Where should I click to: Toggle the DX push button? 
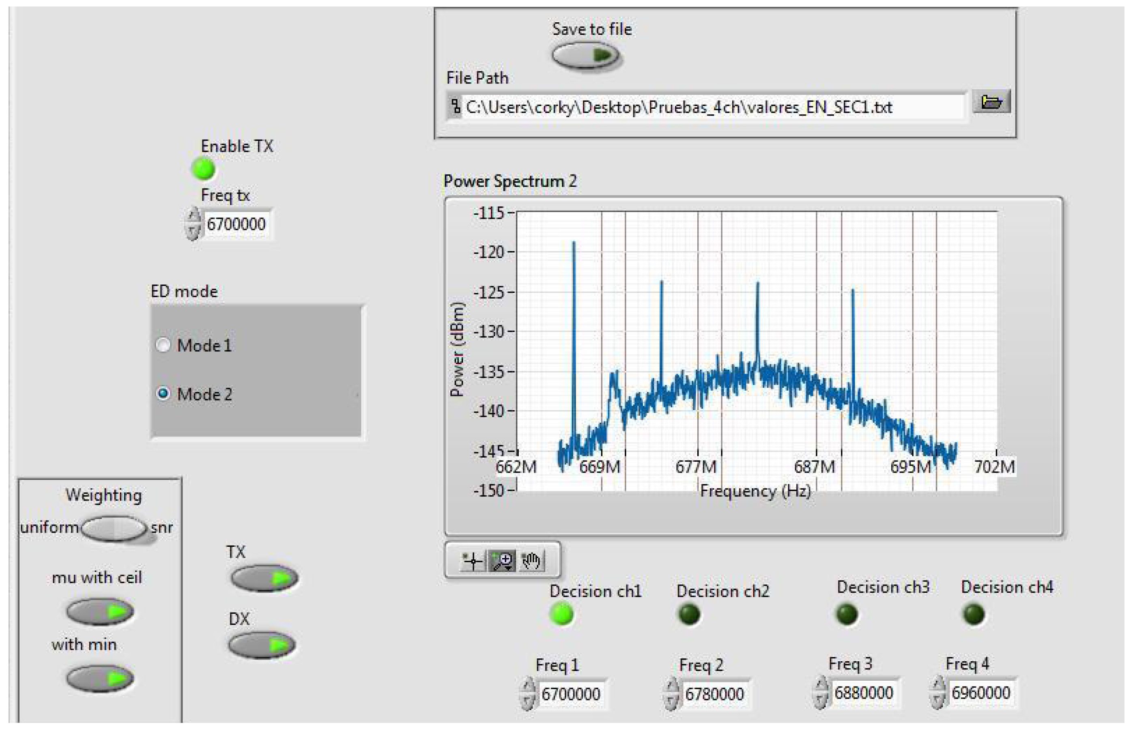262,645
